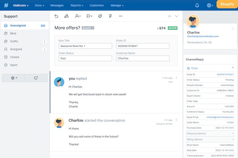Open the account profile menu icon
238x158 pixels.
(210, 5)
